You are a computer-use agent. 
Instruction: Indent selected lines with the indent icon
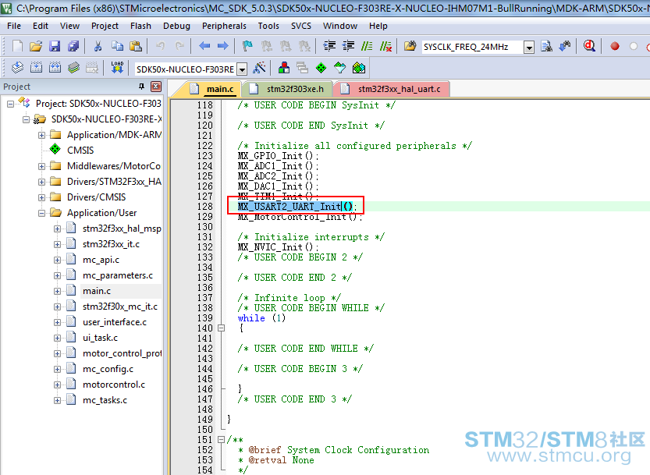(x=329, y=46)
